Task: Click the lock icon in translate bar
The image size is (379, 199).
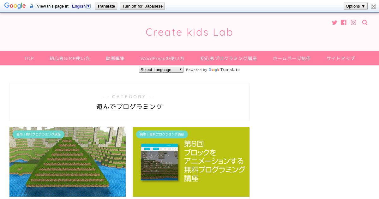Action: (x=32, y=6)
